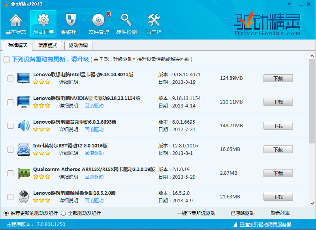Click 回滚驱动 for NVIDIA显卡驱动
Screen dimensions: 316x230
[94, 106]
